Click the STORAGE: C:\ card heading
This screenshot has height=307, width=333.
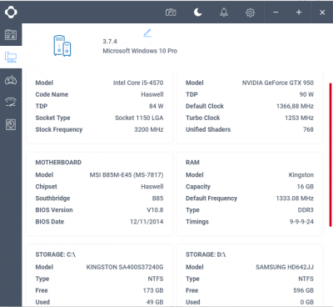coord(56,254)
